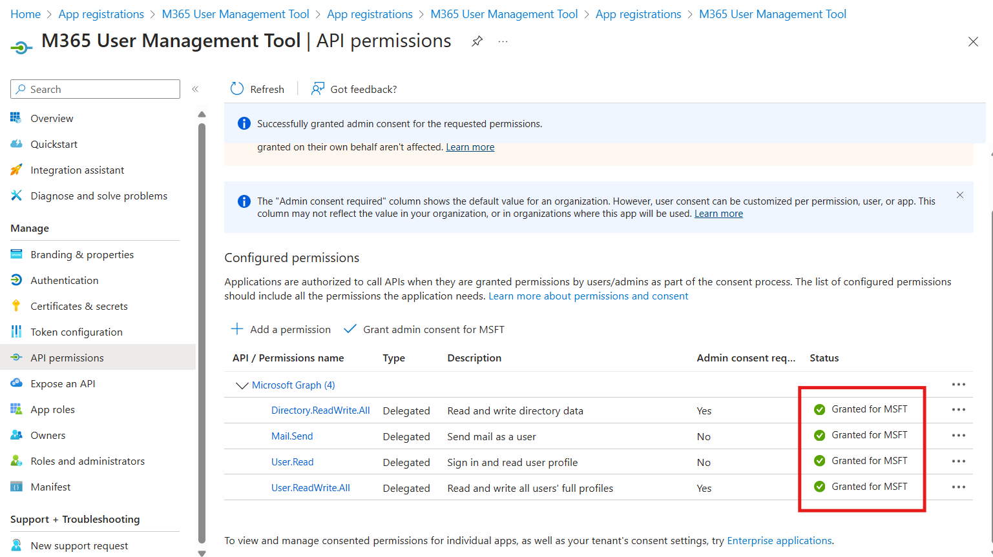Viewport: 993px width, 557px height.
Task: Open the Microsoft Graph (4) link
Action: click(x=293, y=385)
